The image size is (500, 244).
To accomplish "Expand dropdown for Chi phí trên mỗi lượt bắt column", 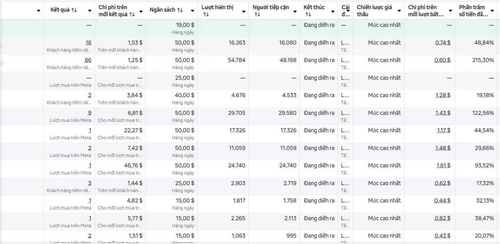I will 451,11.
